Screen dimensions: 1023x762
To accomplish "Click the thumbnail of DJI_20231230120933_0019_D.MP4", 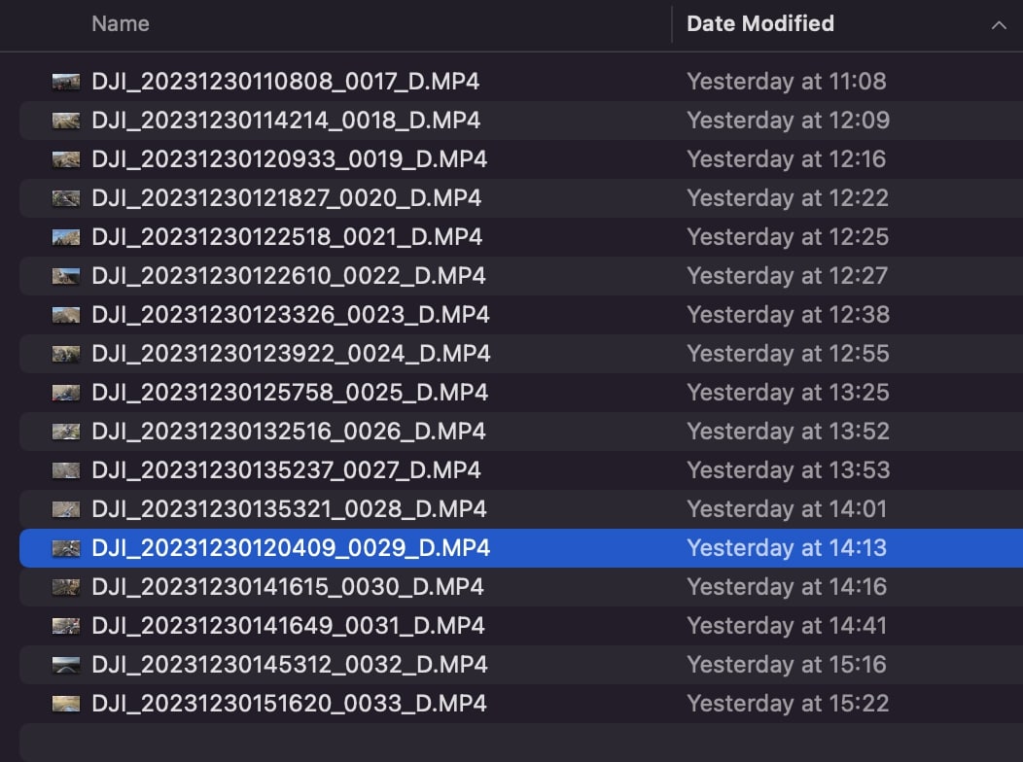I will [x=65, y=159].
